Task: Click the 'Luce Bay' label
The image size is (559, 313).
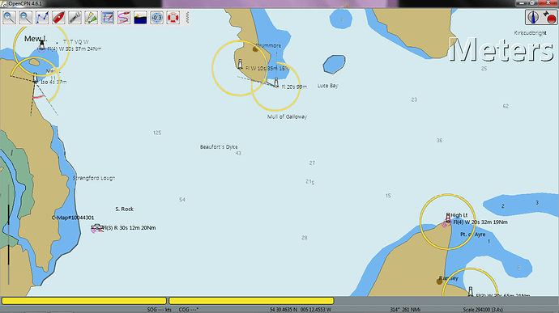Action: (x=327, y=86)
